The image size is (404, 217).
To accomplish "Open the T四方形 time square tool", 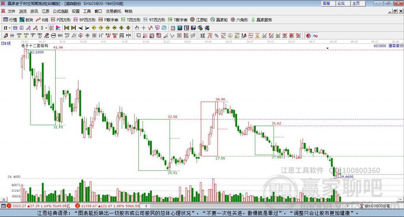I will tap(131, 20).
